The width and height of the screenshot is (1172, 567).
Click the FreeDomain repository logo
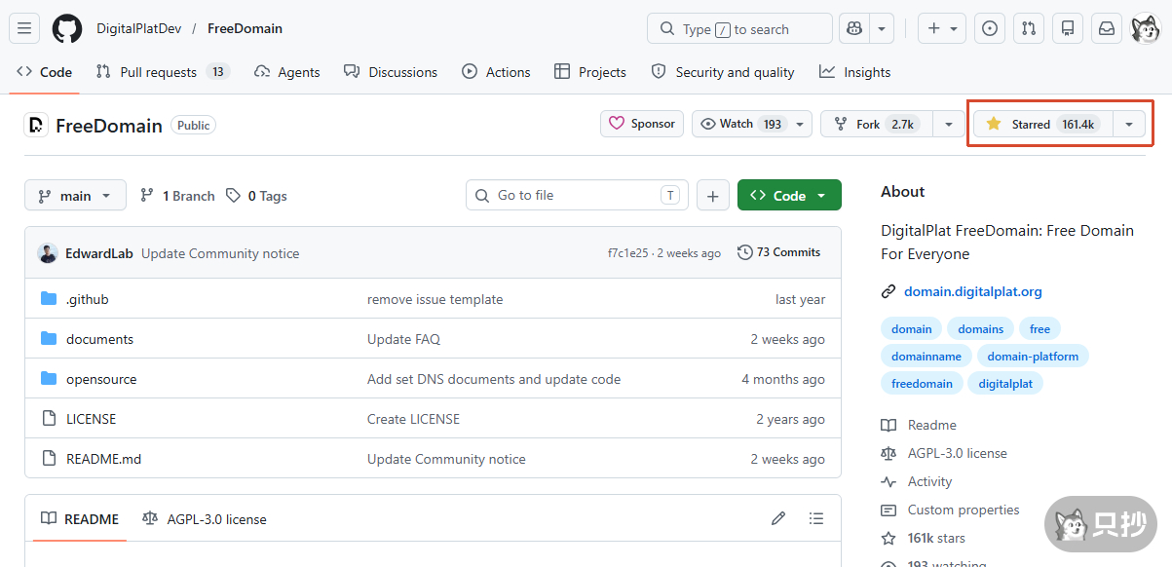[36, 125]
